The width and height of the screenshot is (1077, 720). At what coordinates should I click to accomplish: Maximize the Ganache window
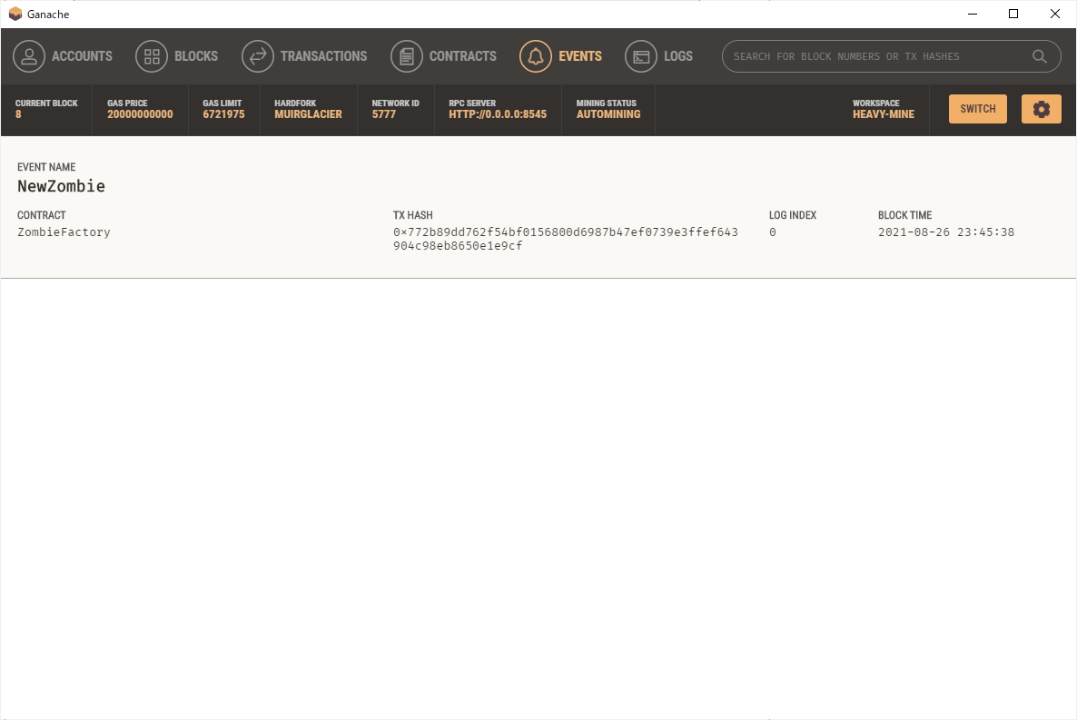[1013, 14]
